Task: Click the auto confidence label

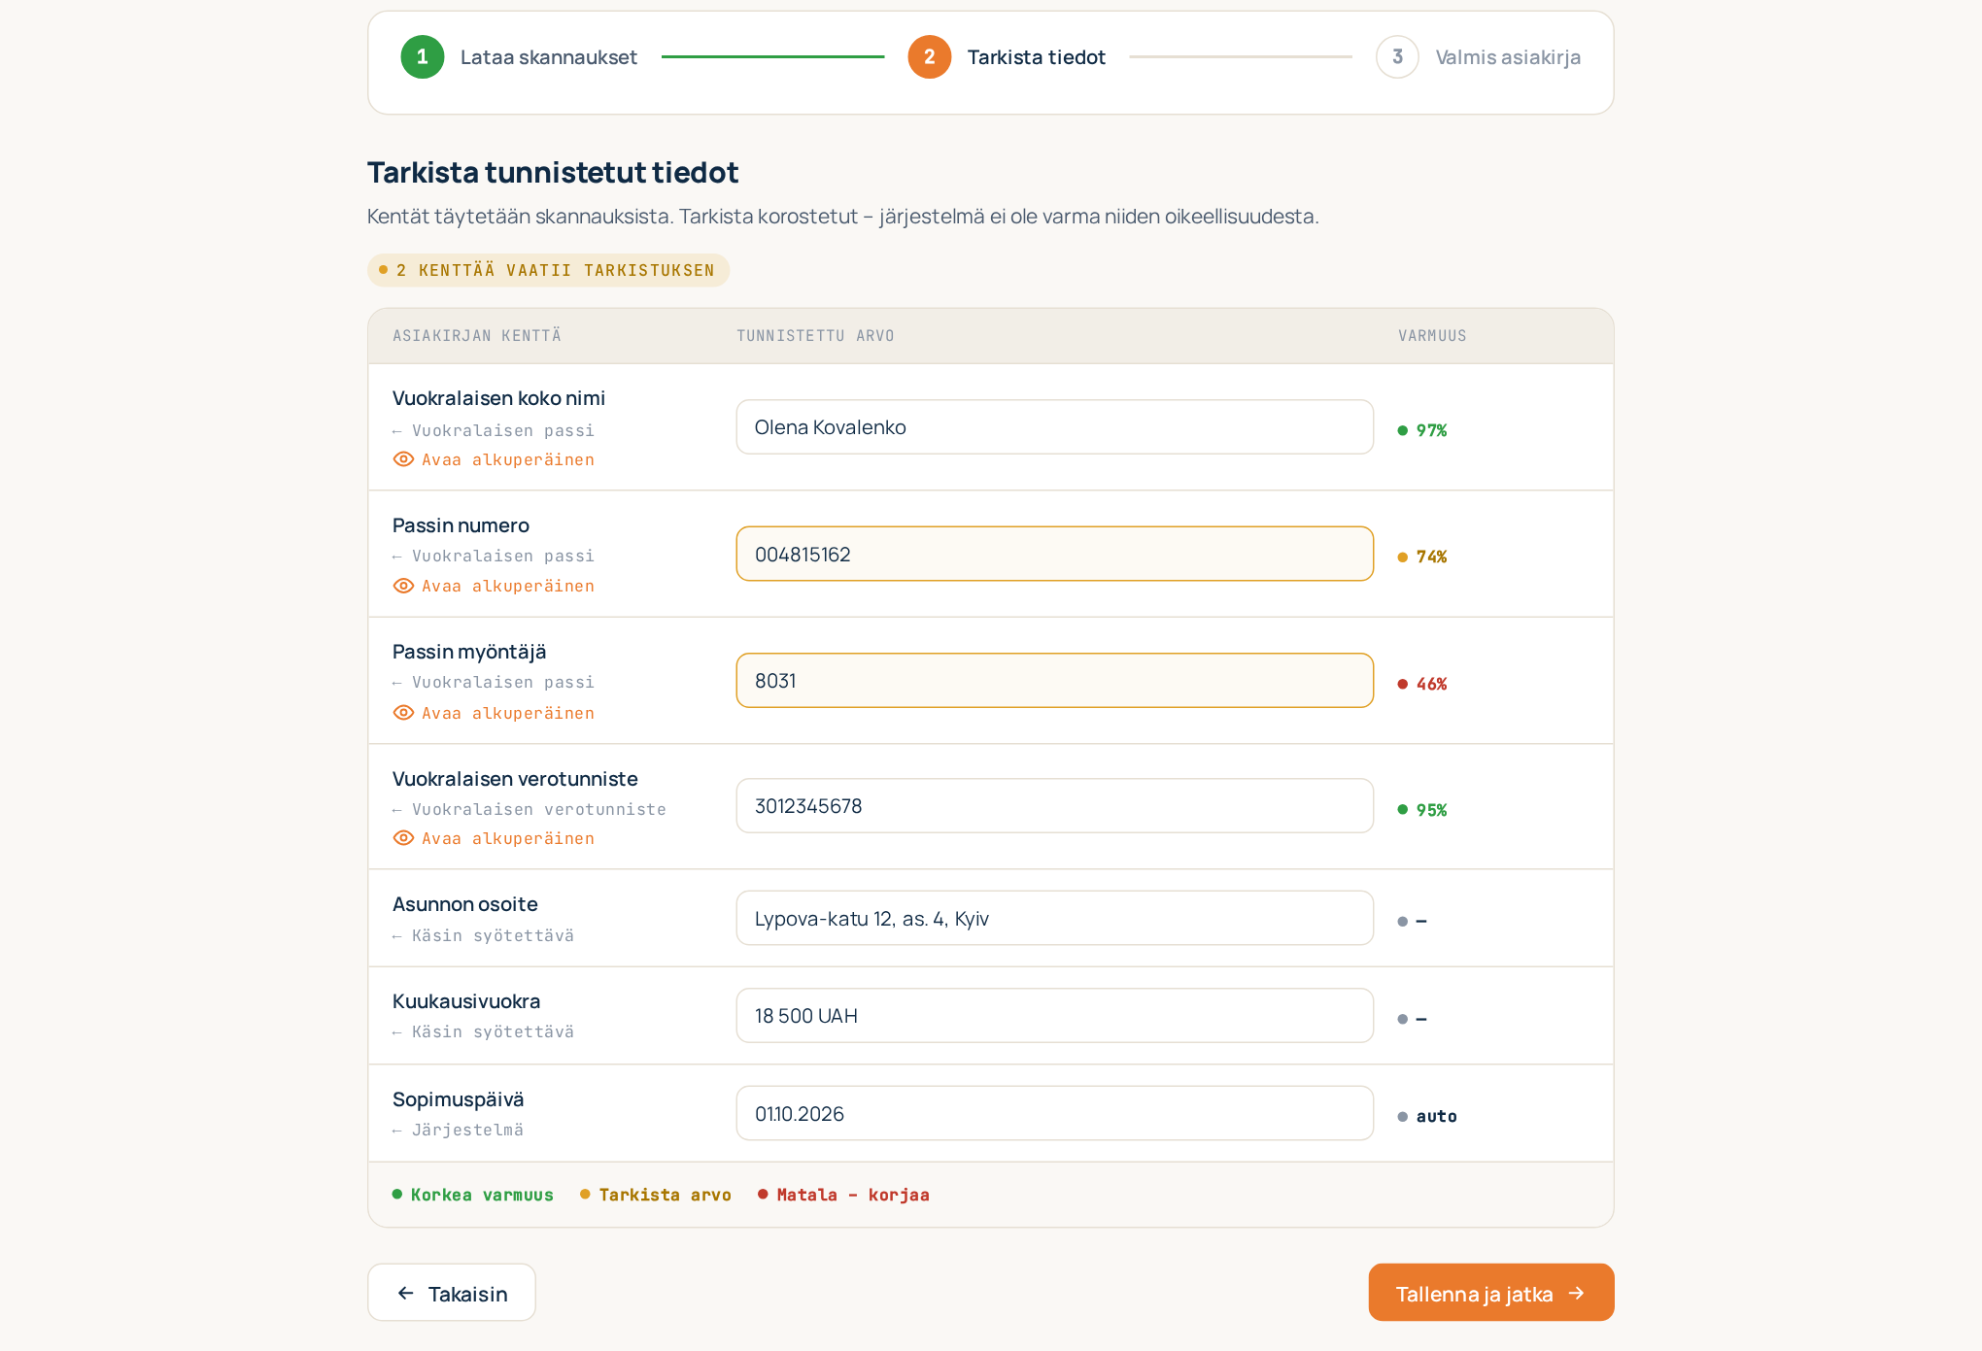Action: pyautogui.click(x=1427, y=1117)
